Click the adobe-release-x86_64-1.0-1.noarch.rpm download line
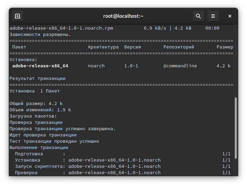247x186 pixels. (x=114, y=28)
